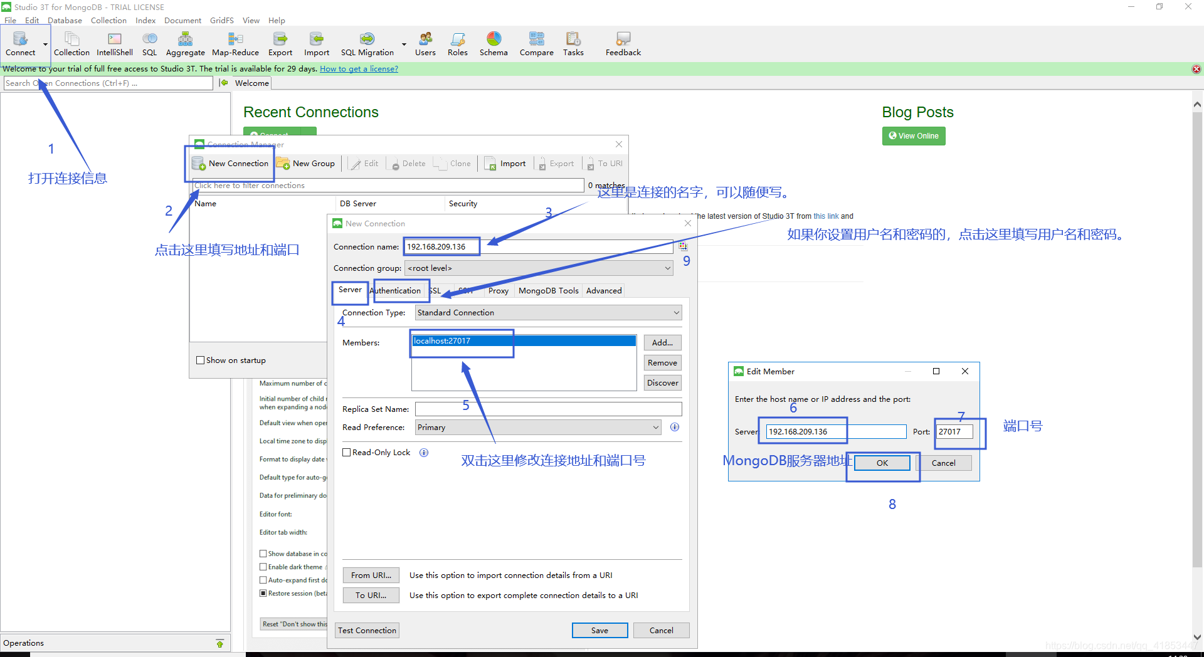Click the View Online blog button
The width and height of the screenshot is (1204, 657).
[x=914, y=136]
